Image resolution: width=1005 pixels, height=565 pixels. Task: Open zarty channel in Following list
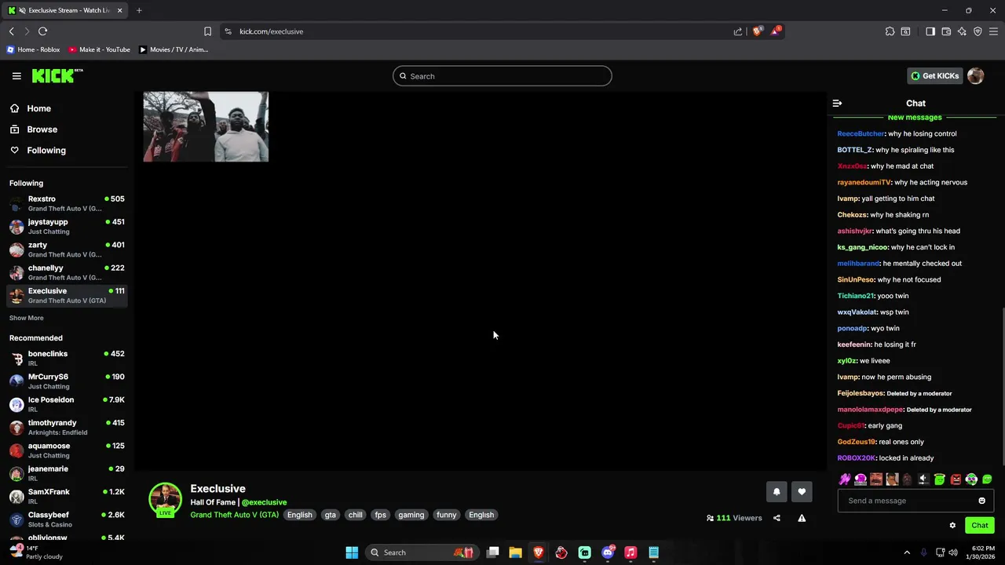click(x=67, y=250)
